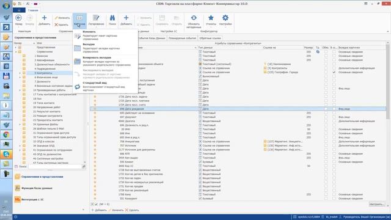The image size is (391, 220).
Task: Click second Добавить plus beside Поиск
Action: pos(126,20)
